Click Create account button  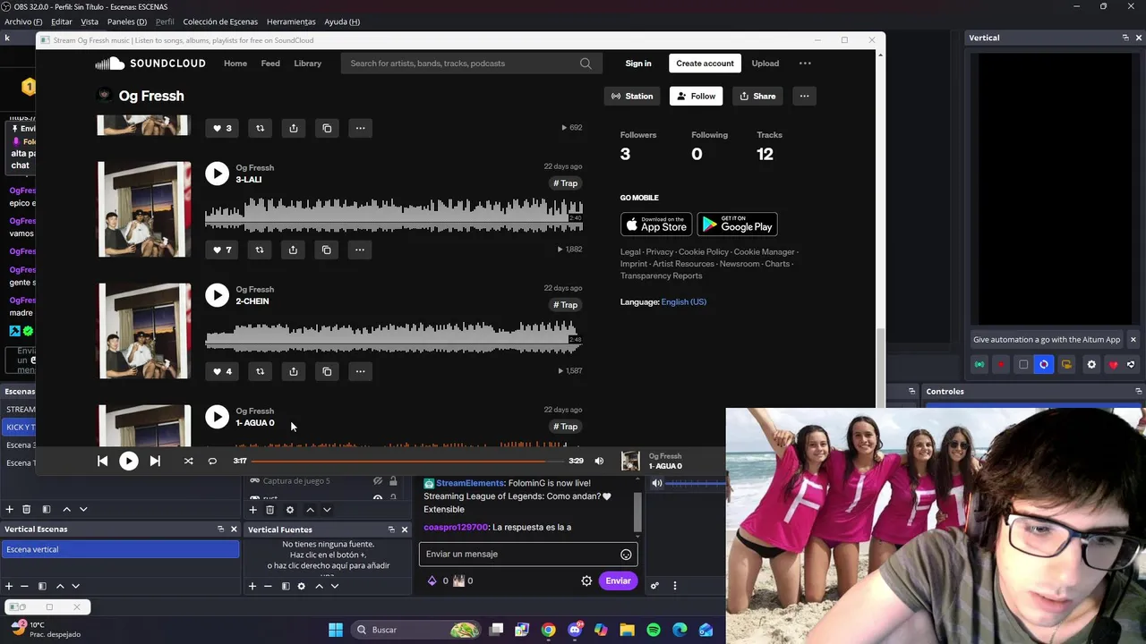[x=705, y=64]
